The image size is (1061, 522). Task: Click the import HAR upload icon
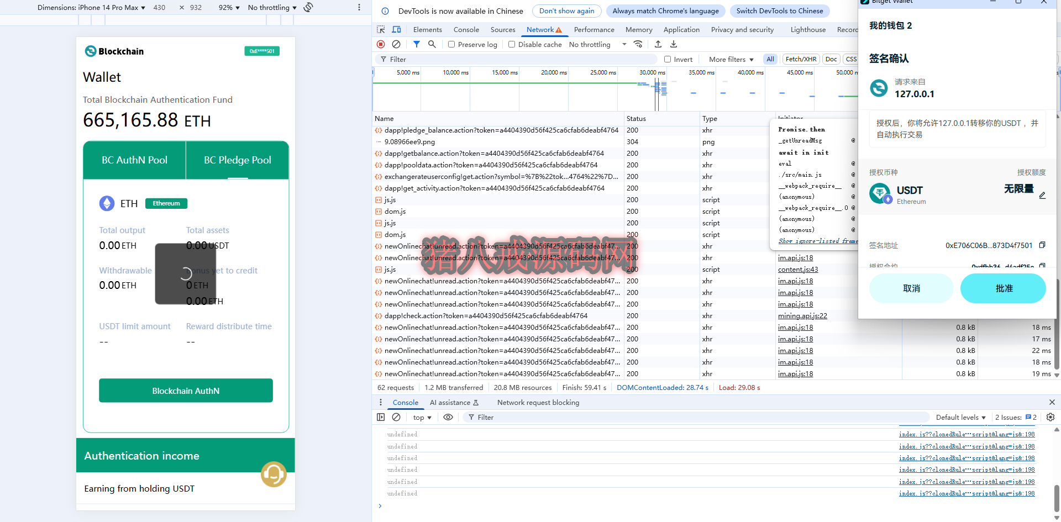(x=658, y=44)
